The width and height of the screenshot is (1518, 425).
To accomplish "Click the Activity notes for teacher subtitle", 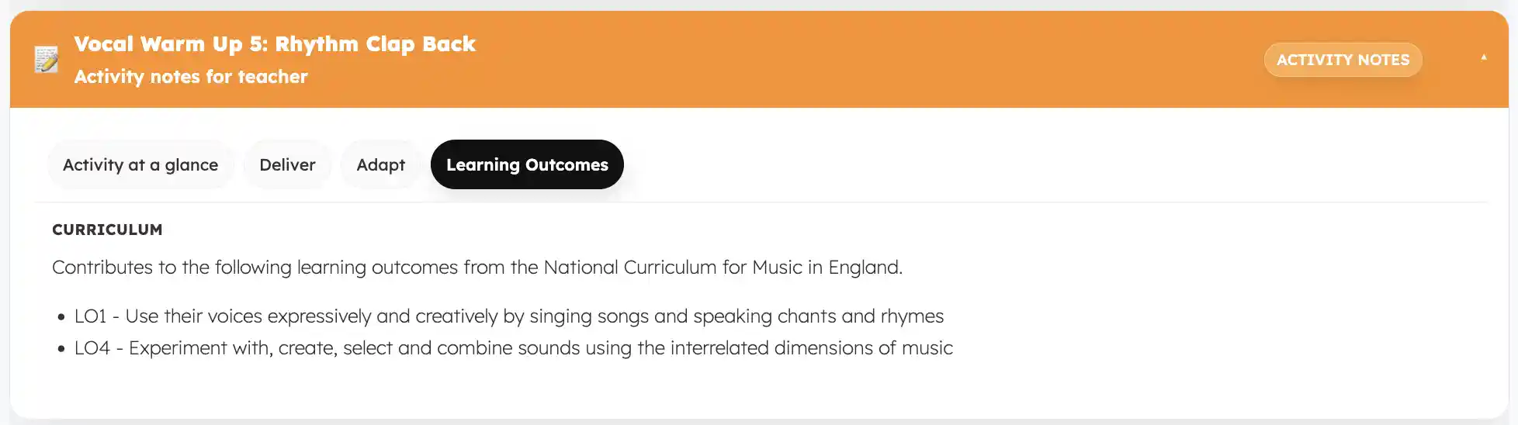I will coord(191,77).
